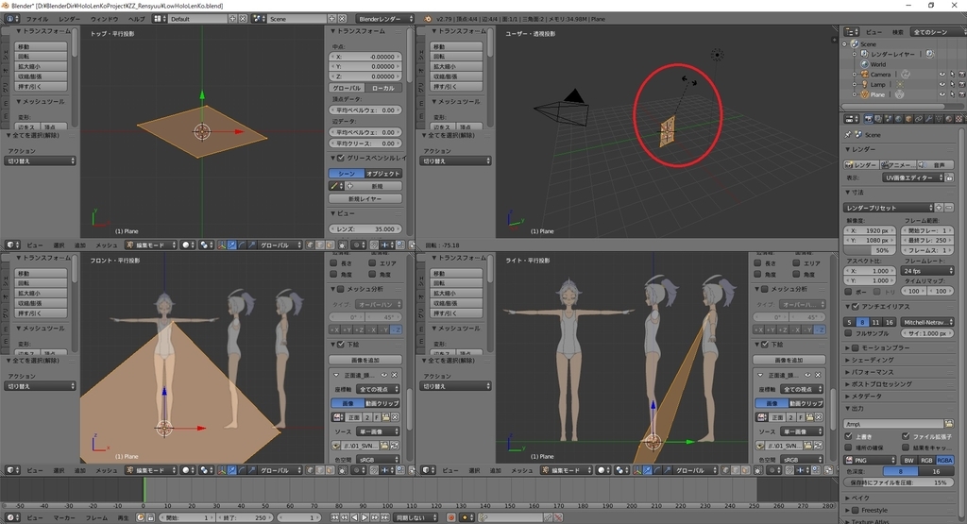Open the Render menu in top bar
Viewport: 967px width, 524px height.
69,19
